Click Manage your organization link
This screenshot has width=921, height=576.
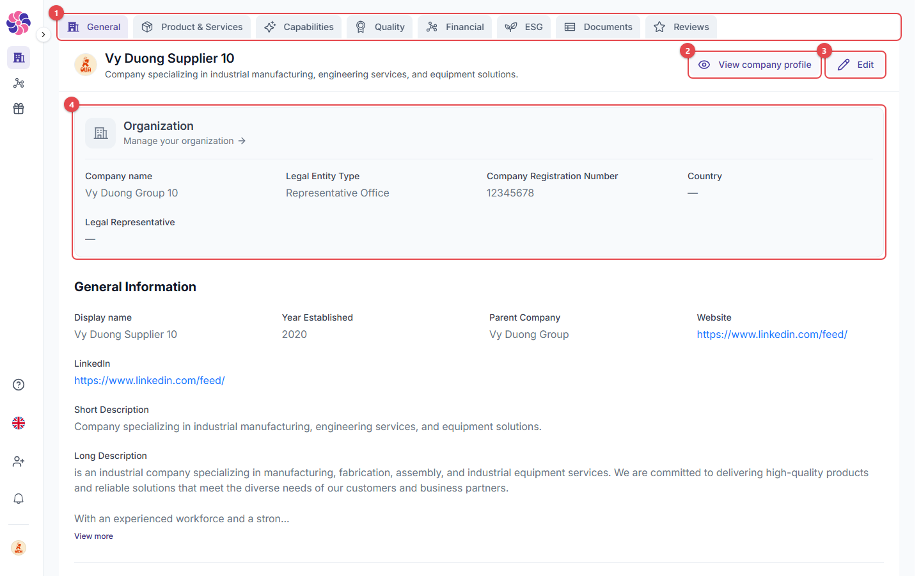[x=185, y=141]
